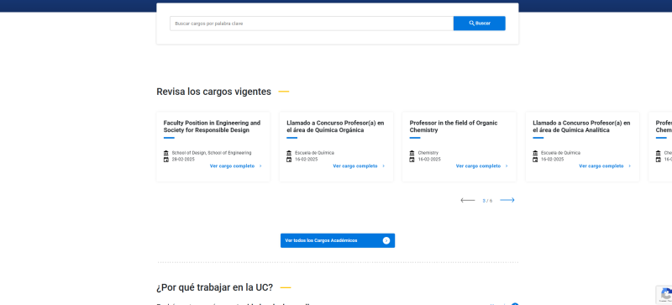
Task: Click chevron after 'Ver cargo completo' in the Química Analítica card
Action: (x=629, y=166)
